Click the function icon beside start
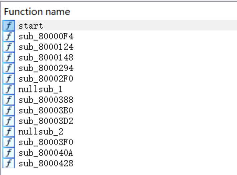Screen dimensions: 237x175 coord(9,26)
